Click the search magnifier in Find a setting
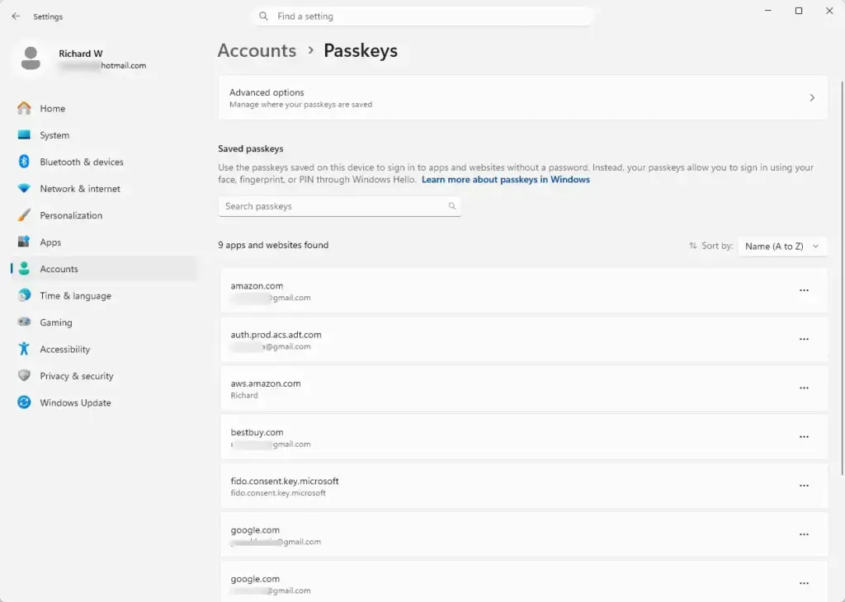Image resolution: width=845 pixels, height=602 pixels. pyautogui.click(x=263, y=16)
